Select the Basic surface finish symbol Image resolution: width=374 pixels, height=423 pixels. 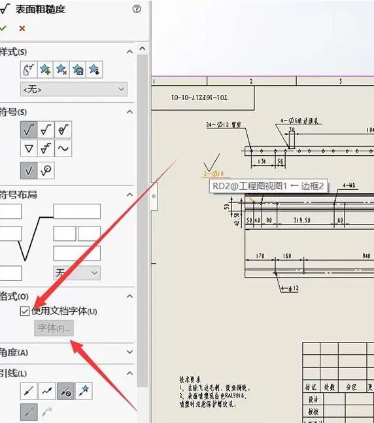(29, 130)
